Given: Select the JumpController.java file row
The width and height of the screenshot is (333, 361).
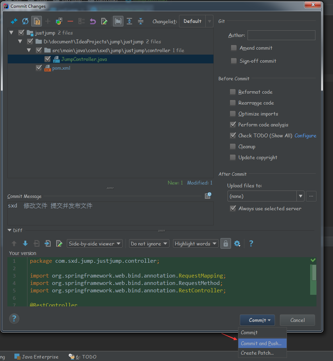Looking at the screenshot, I should (x=110, y=59).
